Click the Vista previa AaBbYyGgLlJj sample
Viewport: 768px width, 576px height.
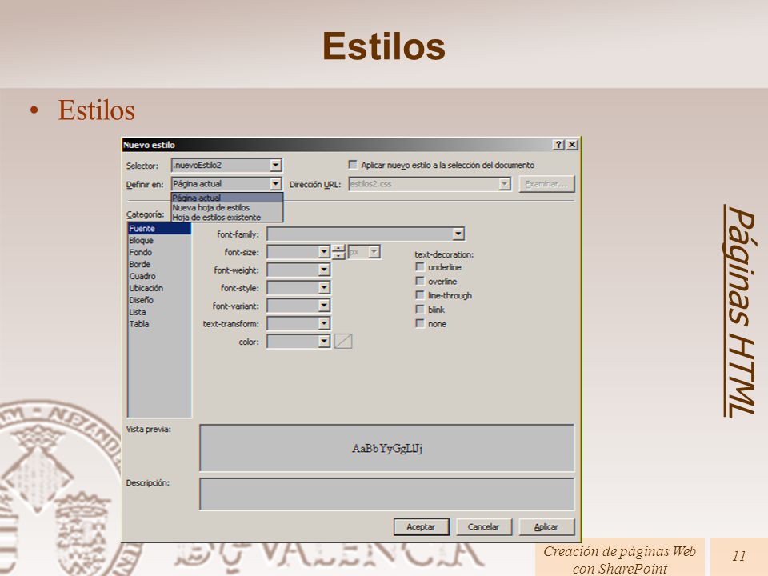387,448
